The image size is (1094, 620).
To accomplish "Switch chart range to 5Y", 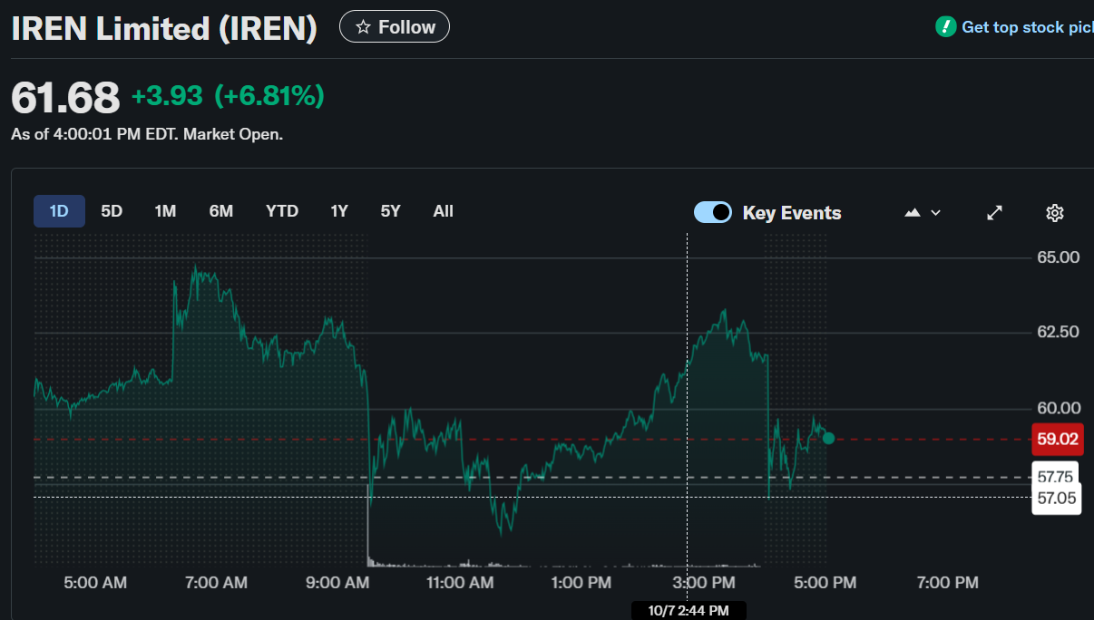I will point(390,211).
